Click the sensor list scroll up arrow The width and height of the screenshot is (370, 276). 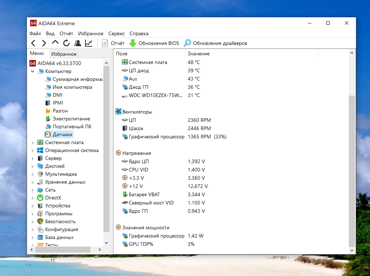352,53
